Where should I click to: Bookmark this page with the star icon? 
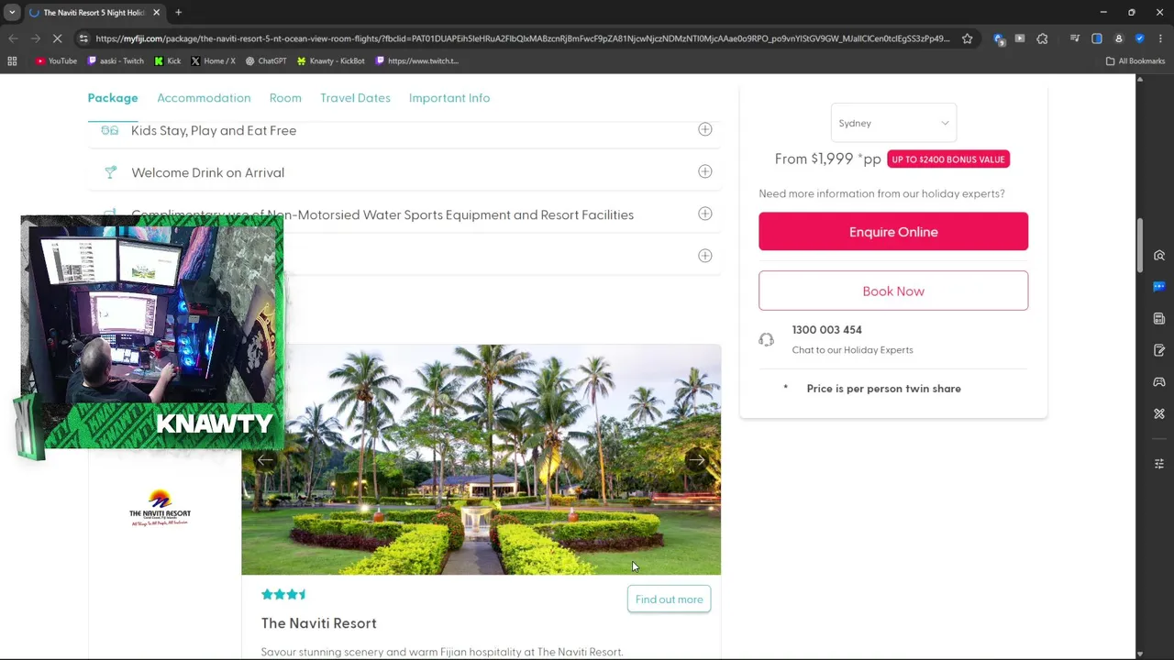coord(967,38)
